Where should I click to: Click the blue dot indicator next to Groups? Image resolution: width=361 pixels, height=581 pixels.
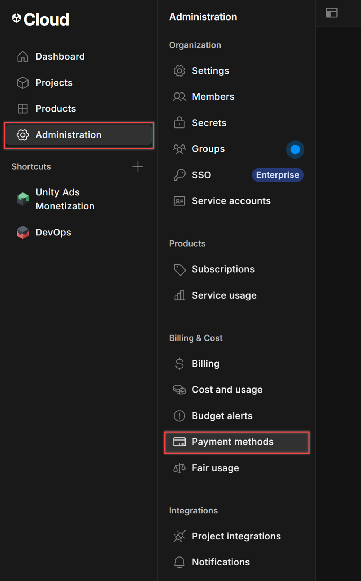coord(295,149)
